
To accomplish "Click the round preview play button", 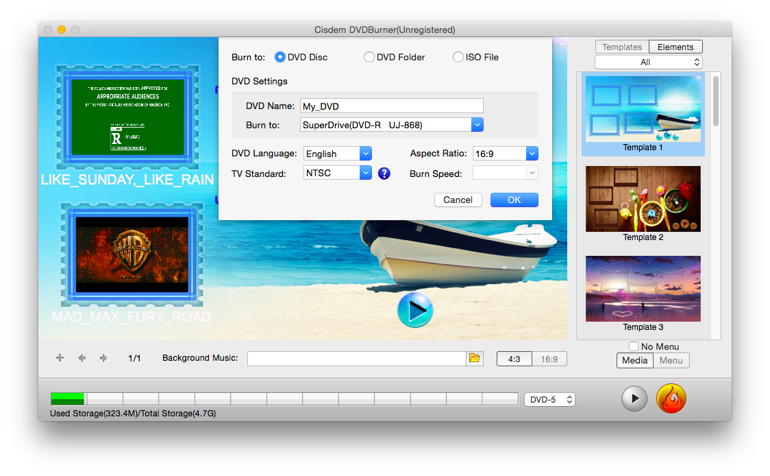I will coord(634,398).
